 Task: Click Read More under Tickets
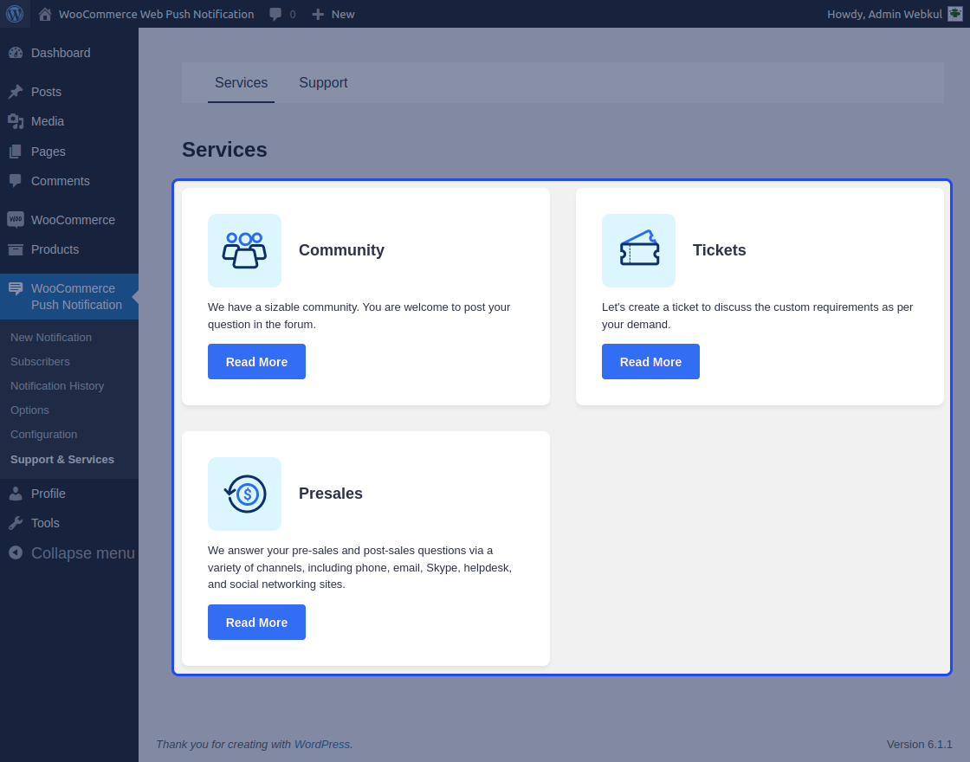click(x=650, y=362)
